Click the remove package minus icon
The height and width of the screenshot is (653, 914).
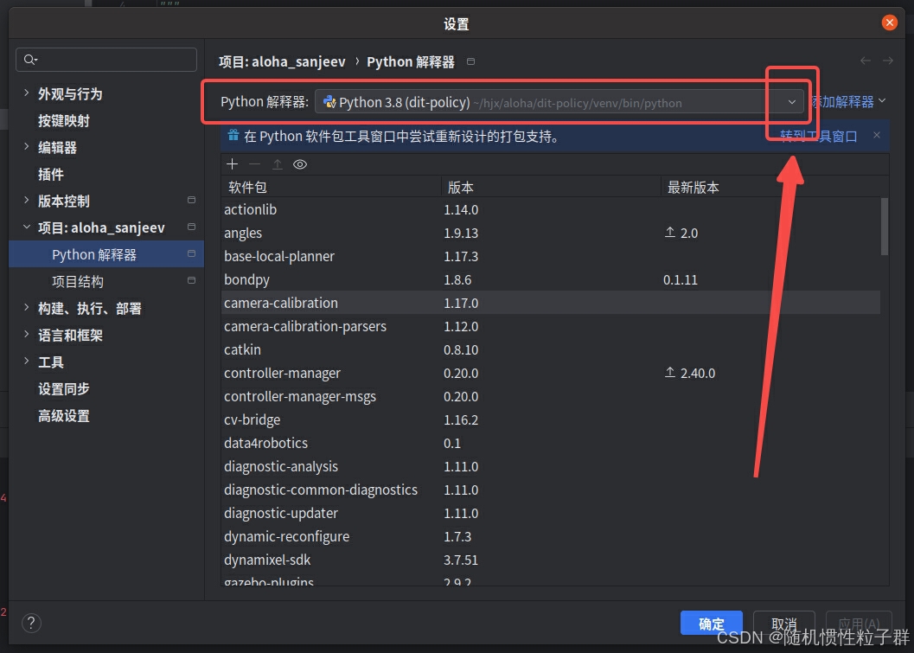coord(255,164)
